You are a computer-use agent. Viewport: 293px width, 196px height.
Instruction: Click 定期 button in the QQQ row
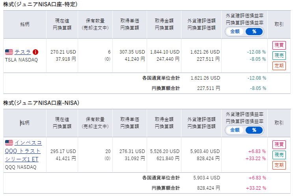(x=279, y=165)
